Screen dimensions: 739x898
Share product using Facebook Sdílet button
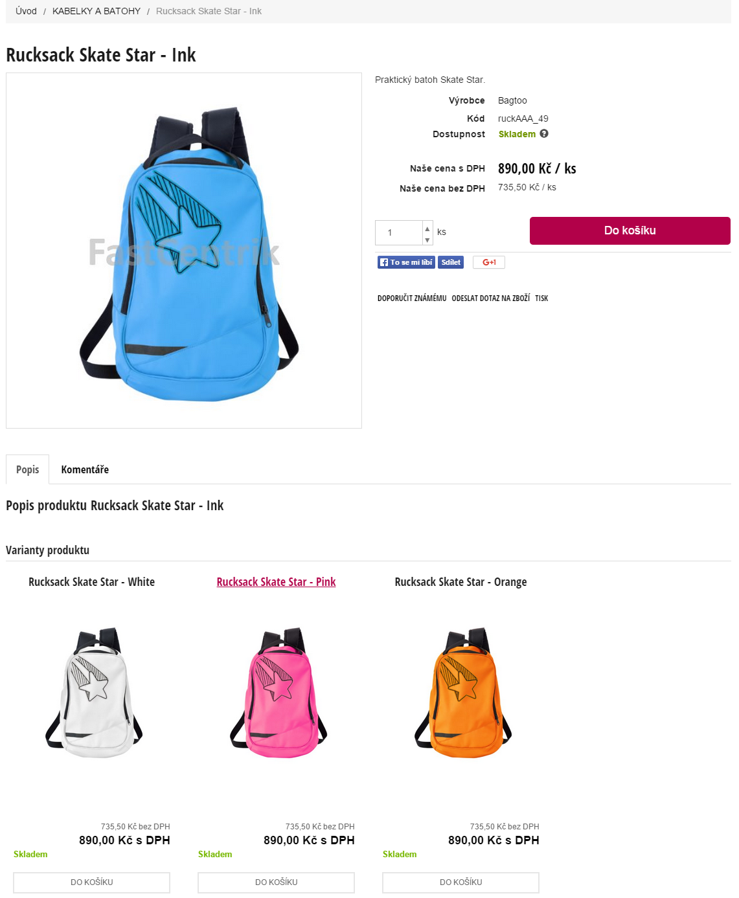(451, 262)
